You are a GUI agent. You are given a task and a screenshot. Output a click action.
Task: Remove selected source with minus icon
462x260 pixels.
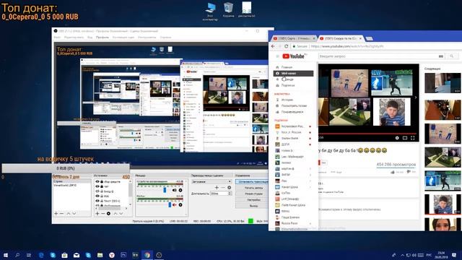[103, 214]
